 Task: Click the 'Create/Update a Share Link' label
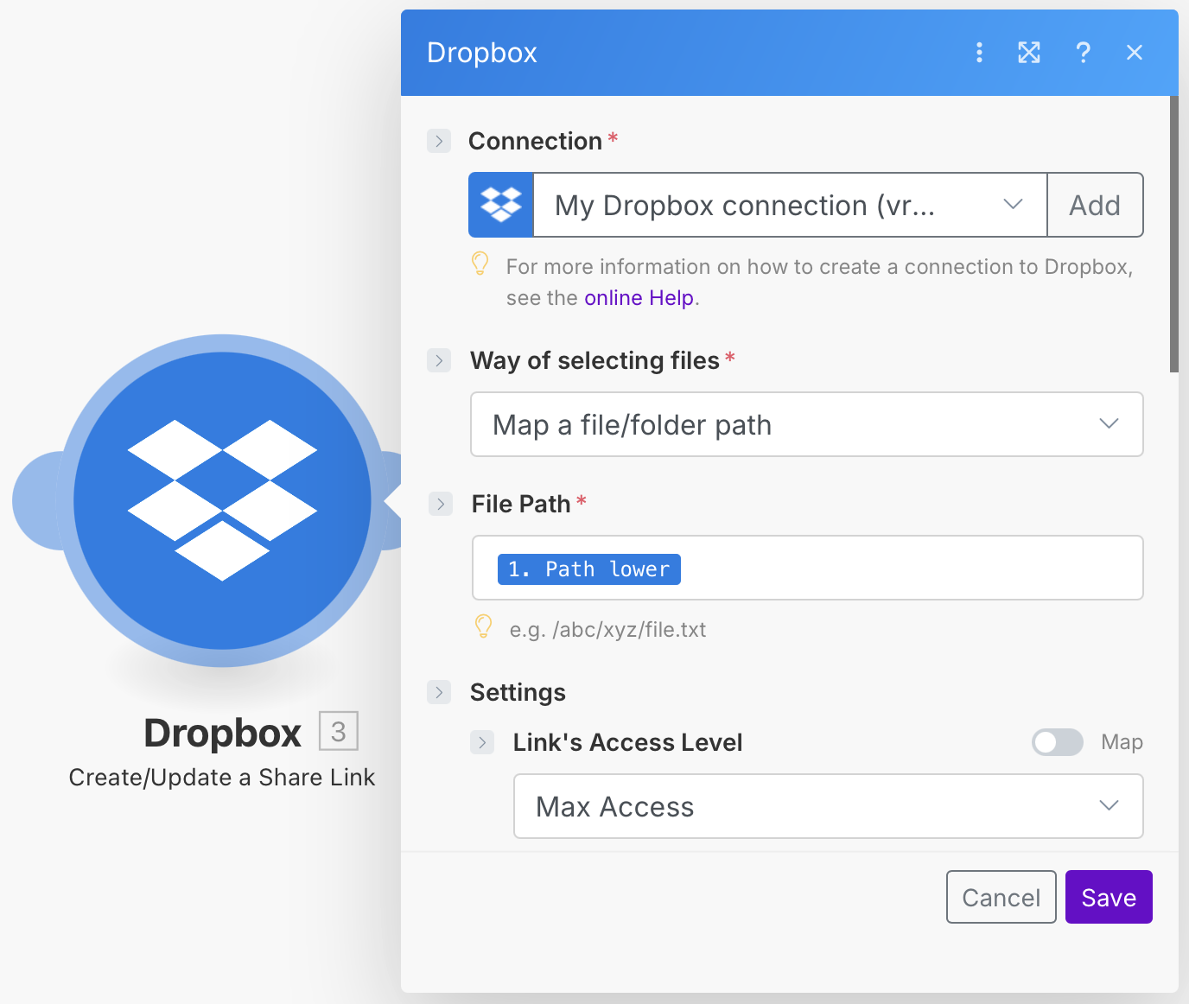222,778
